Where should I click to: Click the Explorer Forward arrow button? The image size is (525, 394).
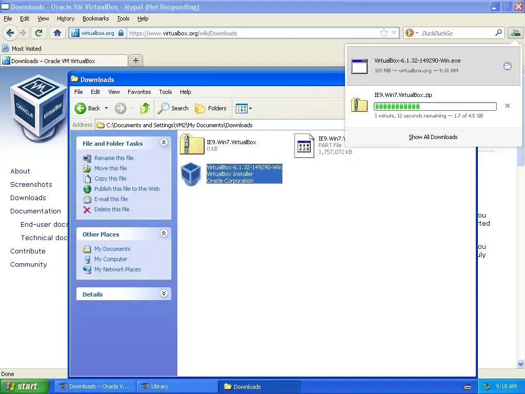click(x=120, y=108)
